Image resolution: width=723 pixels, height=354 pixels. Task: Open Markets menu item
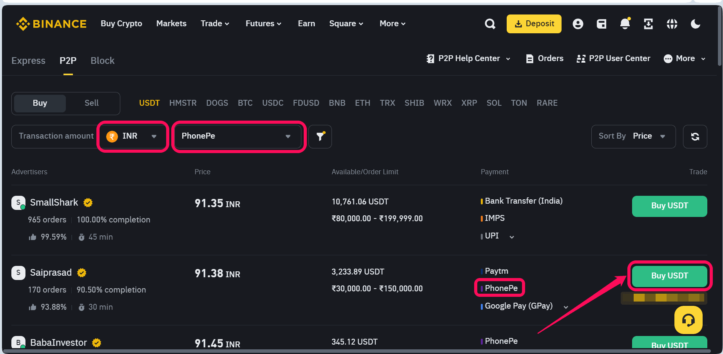(171, 23)
